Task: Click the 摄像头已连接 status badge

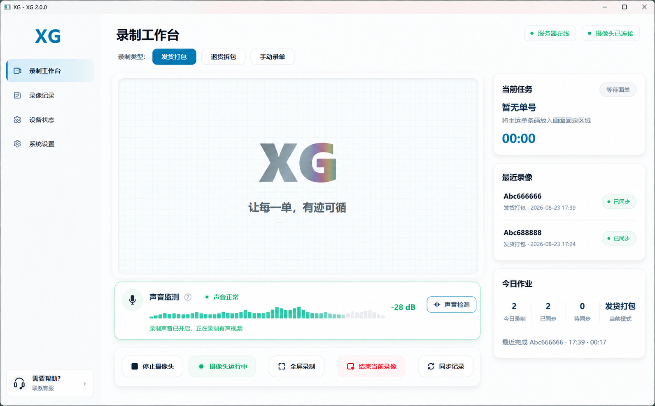Action: (x=611, y=33)
